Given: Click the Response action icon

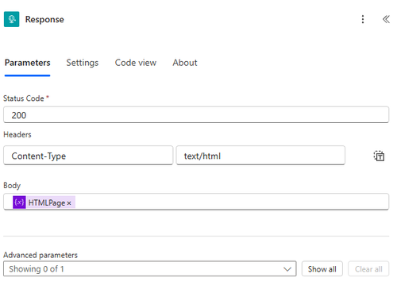Looking at the screenshot, I should point(12,19).
